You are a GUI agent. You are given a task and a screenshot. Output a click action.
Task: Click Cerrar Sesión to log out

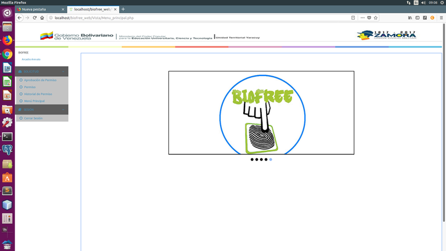point(33,118)
